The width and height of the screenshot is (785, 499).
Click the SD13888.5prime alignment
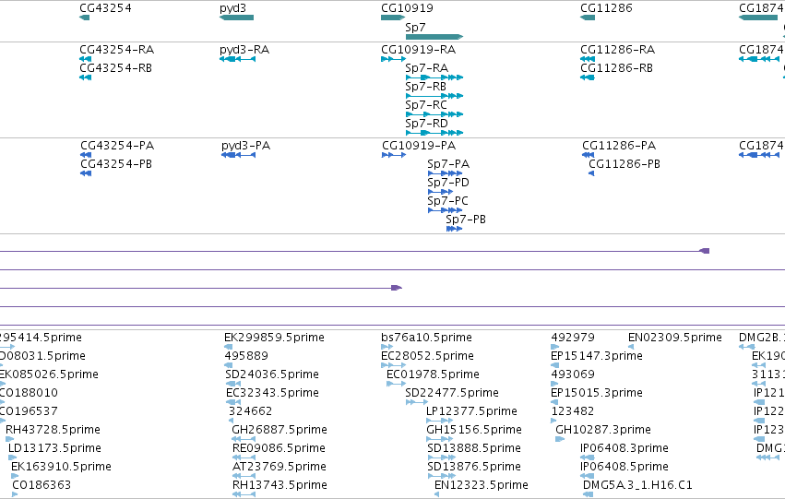coord(474,448)
